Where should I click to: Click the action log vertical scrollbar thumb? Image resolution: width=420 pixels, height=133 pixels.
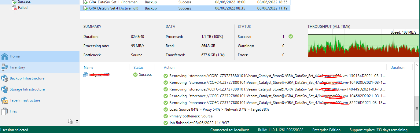coord(416,108)
